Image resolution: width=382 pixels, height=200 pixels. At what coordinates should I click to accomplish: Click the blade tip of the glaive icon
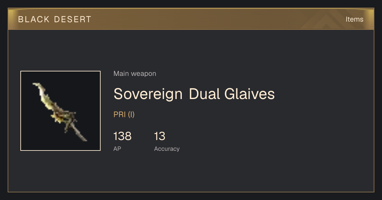tap(36, 85)
